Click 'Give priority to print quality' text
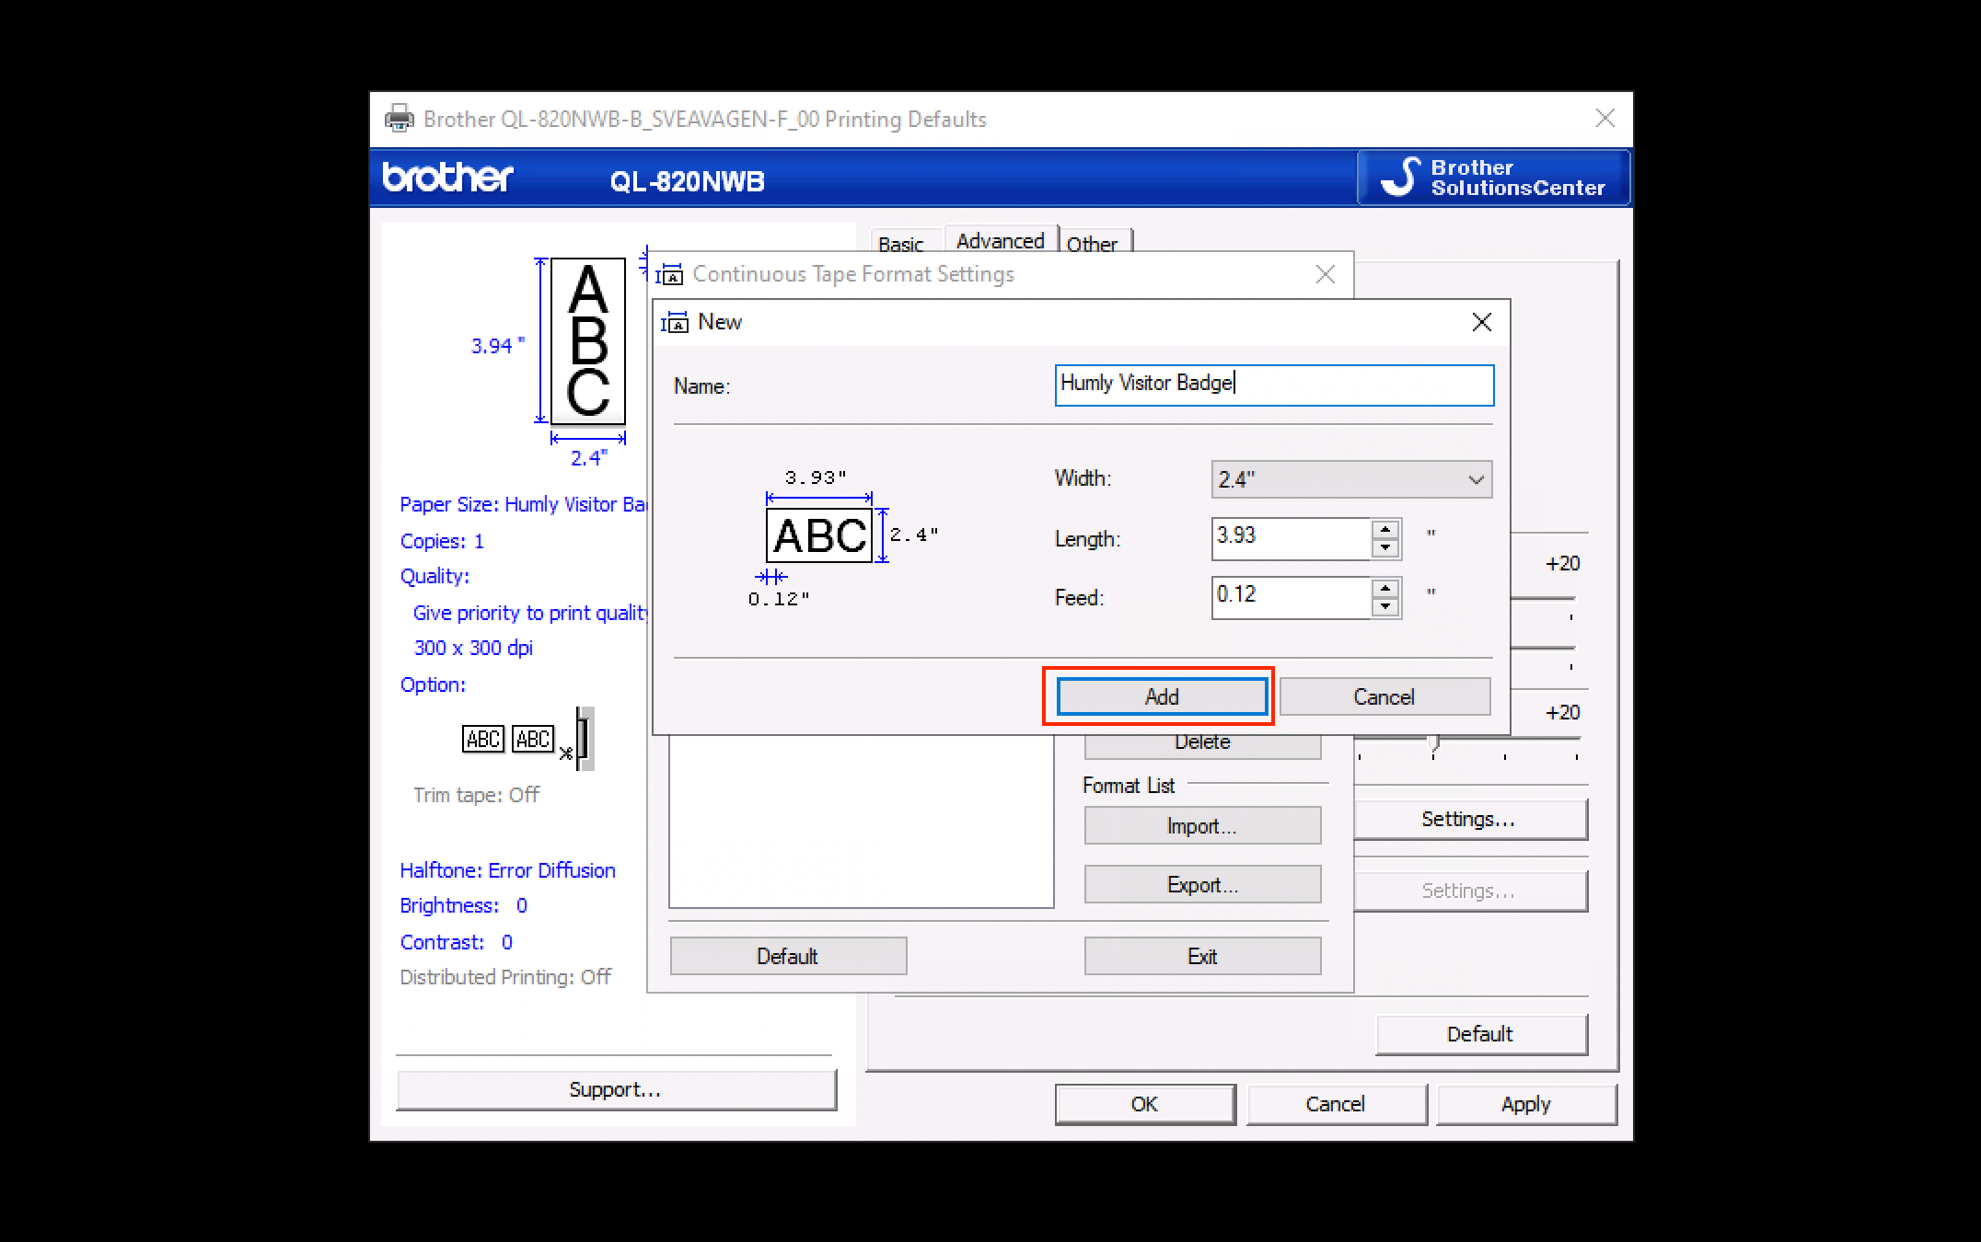Viewport: 1981px width, 1242px height. (x=530, y=613)
